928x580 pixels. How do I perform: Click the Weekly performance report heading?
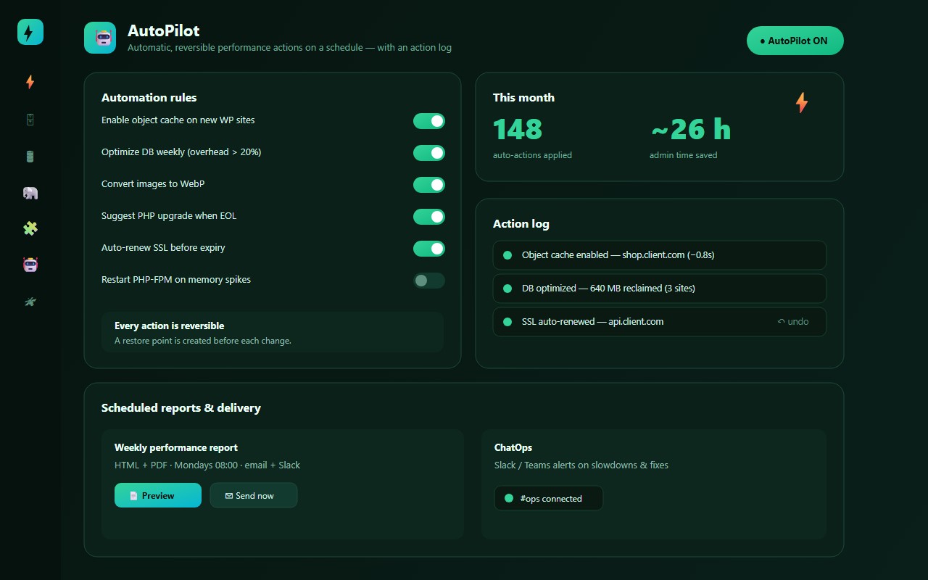click(176, 447)
